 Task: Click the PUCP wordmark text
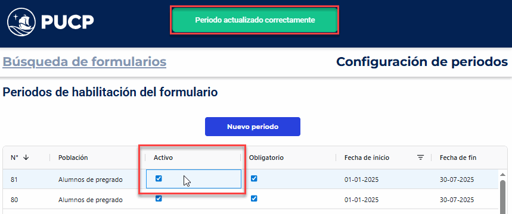pos(67,22)
